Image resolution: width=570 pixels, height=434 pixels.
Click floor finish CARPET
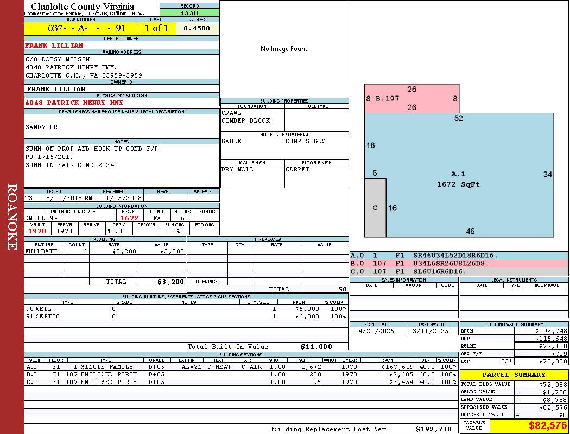coord(297,170)
